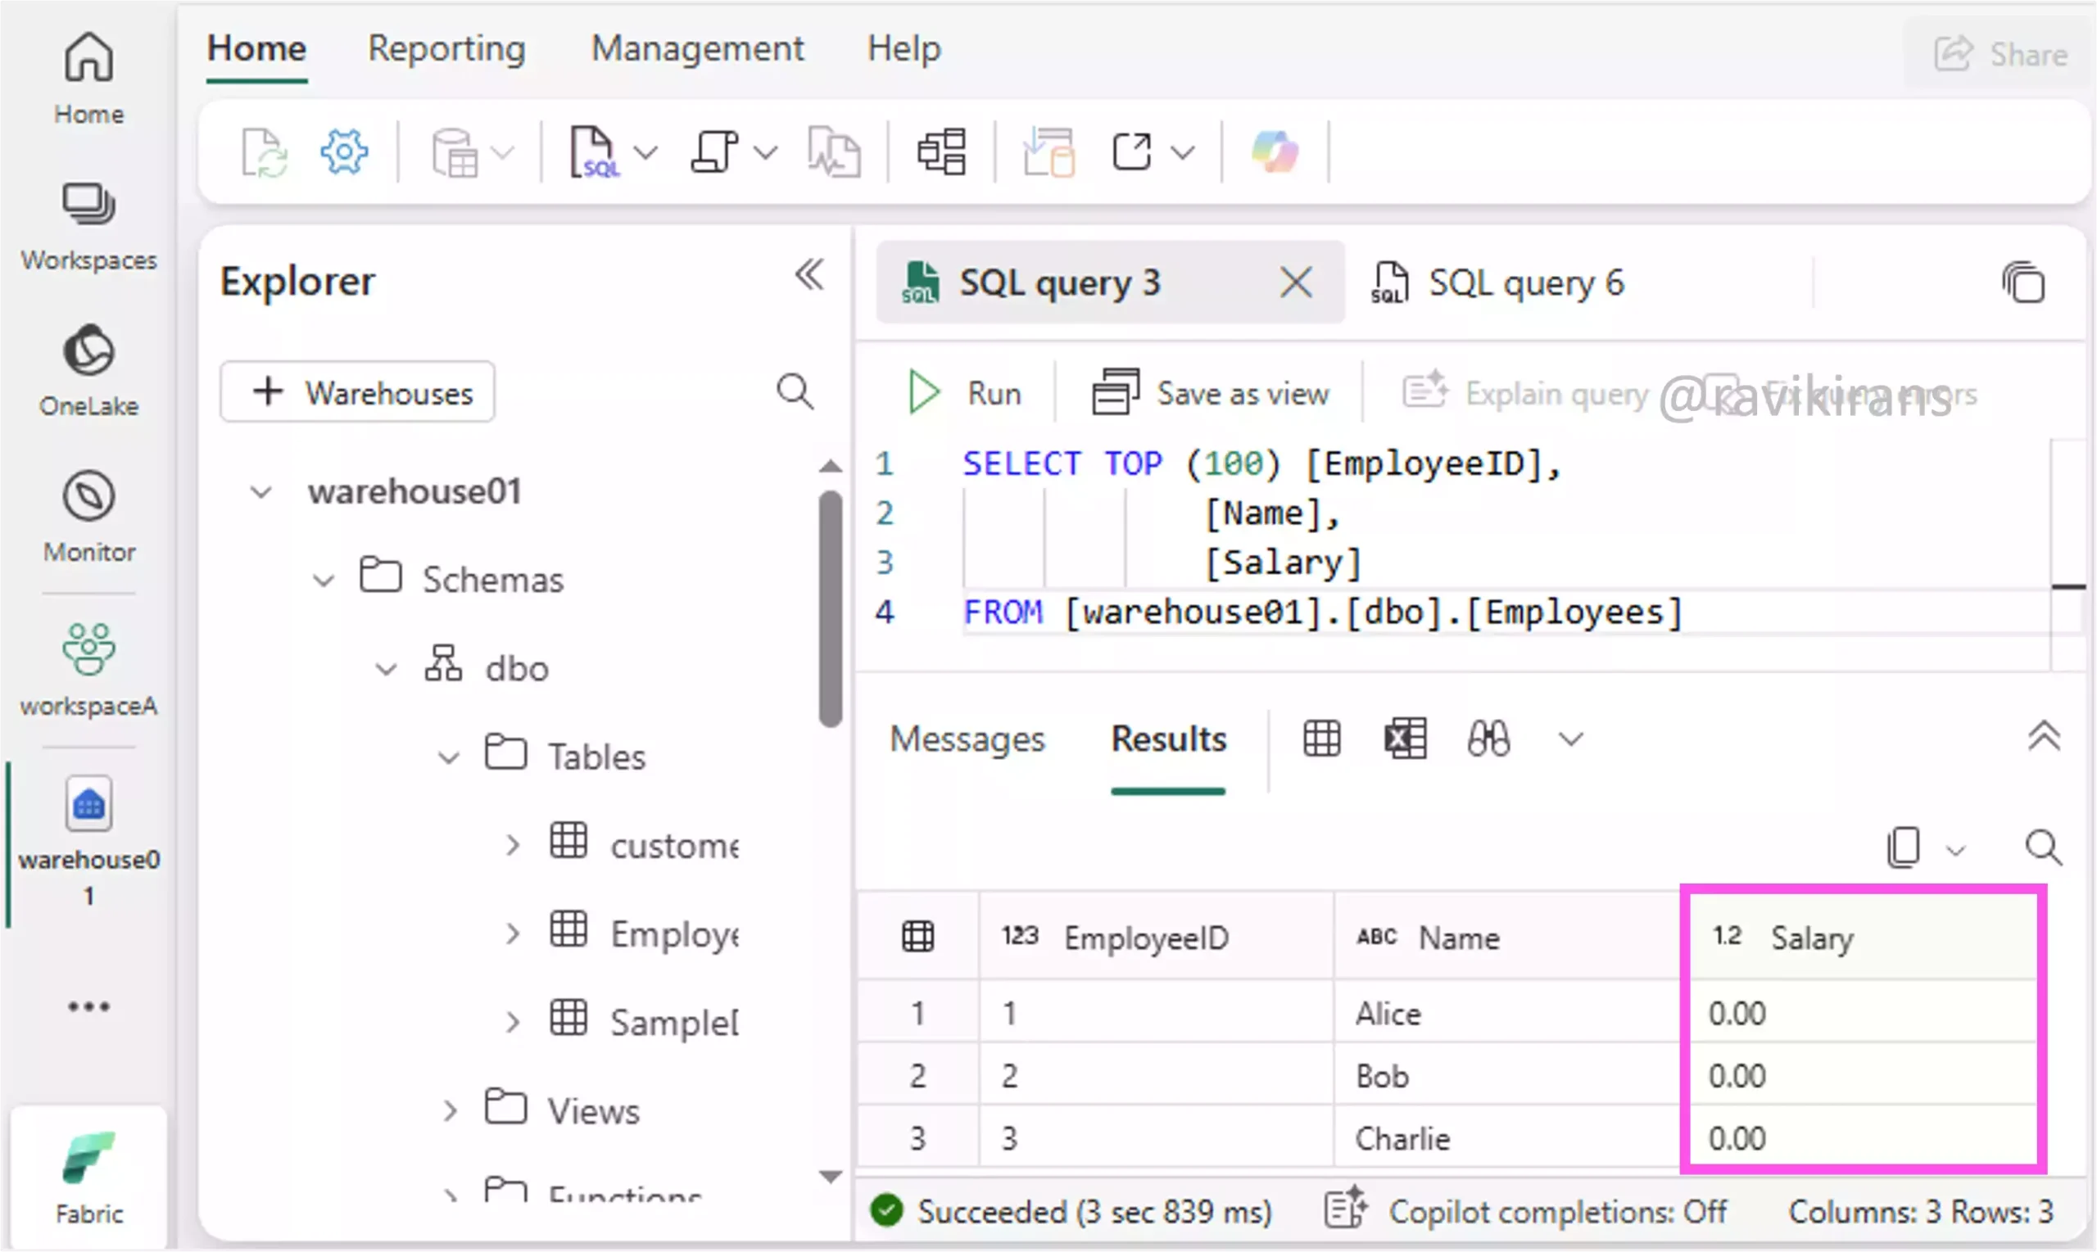Open Workspaces in the navigation rail
The image size is (2097, 1252).
point(88,227)
